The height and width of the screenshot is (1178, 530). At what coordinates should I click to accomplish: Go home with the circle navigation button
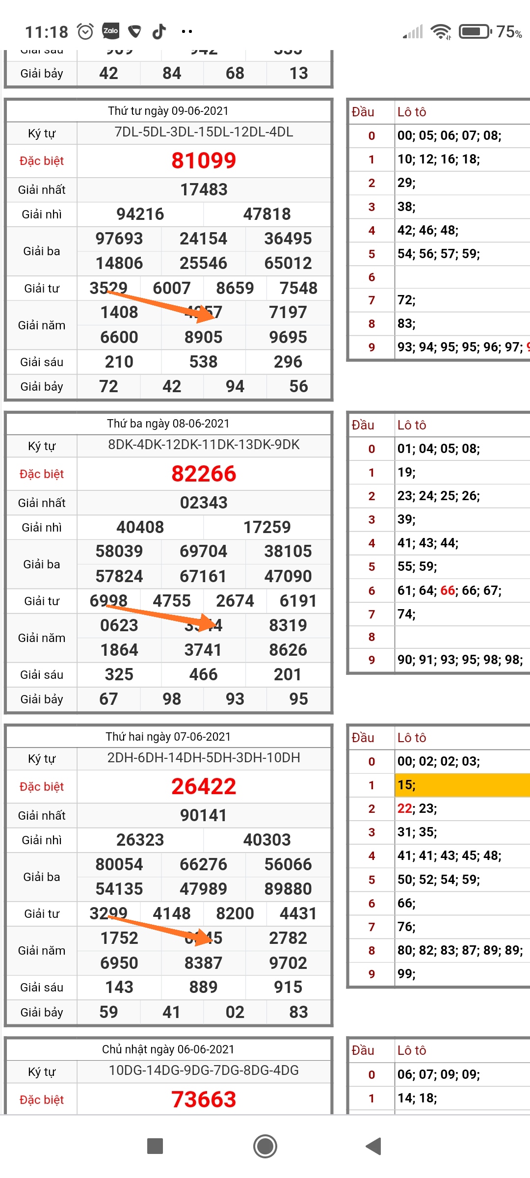(x=265, y=1146)
